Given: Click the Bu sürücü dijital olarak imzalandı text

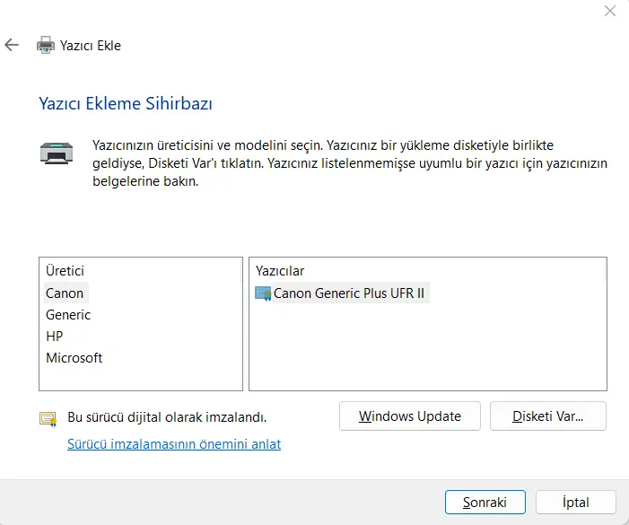Looking at the screenshot, I should pyautogui.click(x=167, y=417).
